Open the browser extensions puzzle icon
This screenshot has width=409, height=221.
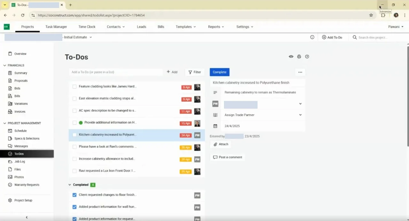tap(383, 15)
